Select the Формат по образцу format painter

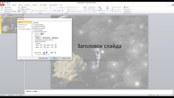[x=10, y=11]
